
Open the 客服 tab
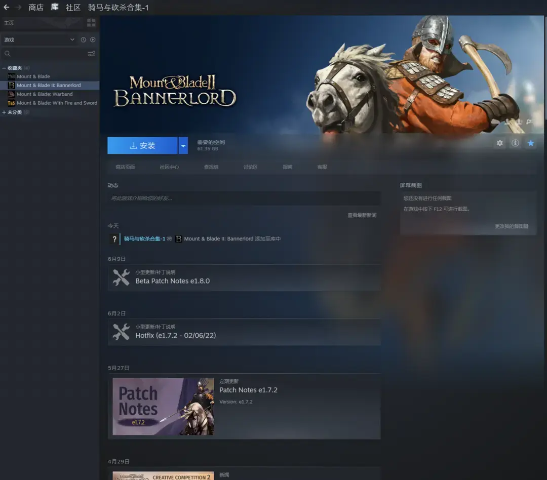click(x=322, y=167)
